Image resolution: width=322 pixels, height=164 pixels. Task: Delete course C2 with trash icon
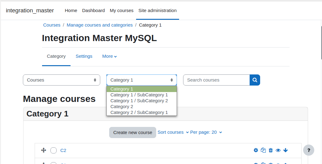271,150
